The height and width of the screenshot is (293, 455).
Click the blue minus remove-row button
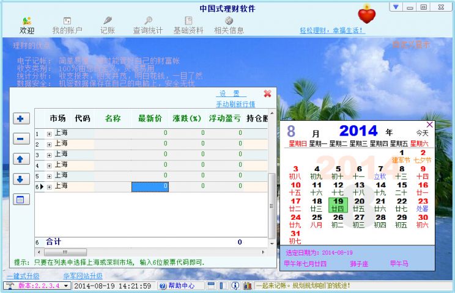tap(20, 139)
